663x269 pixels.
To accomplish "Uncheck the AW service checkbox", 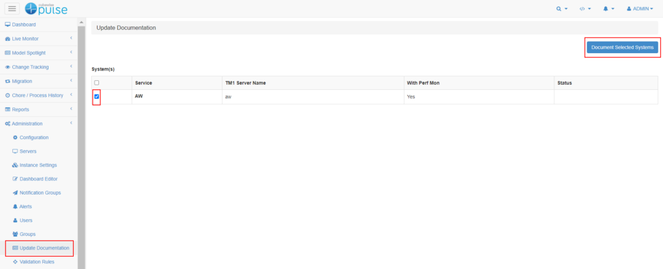I will [x=96, y=97].
